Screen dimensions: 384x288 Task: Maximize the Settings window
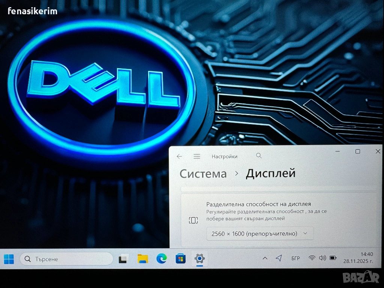pyautogui.click(x=358, y=151)
